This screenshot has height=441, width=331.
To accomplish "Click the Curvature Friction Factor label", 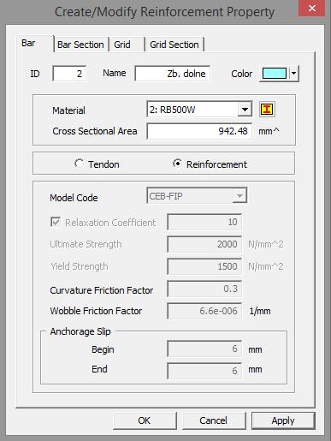I will click(x=102, y=290).
